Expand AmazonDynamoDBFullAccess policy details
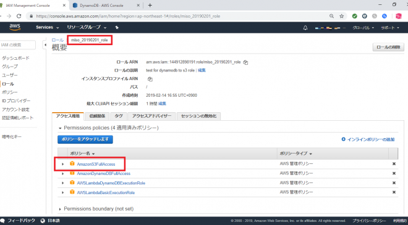 coord(62,174)
